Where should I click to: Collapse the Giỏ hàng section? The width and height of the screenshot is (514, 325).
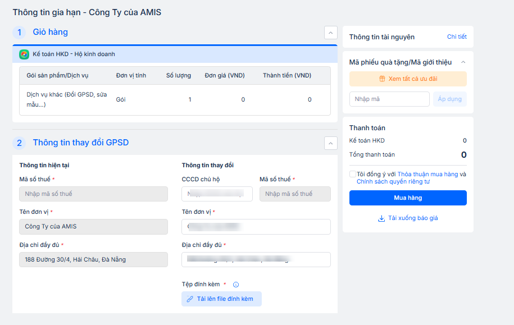(x=330, y=33)
